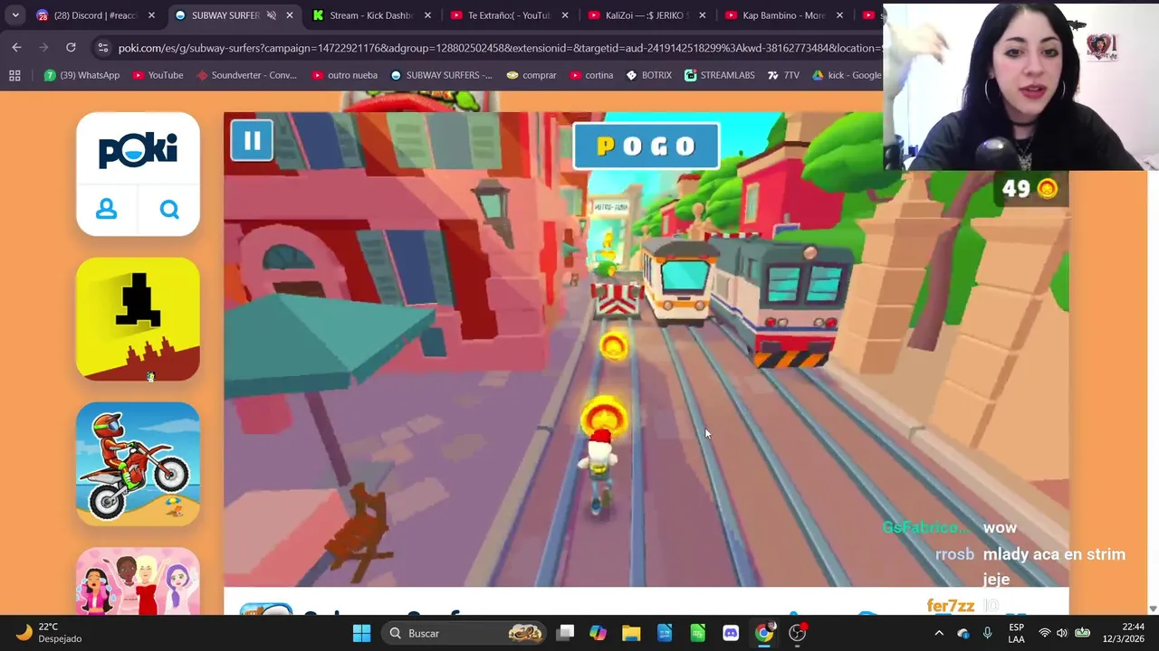Open the Chrome apps grid icon
The height and width of the screenshot is (651, 1159).
[14, 75]
